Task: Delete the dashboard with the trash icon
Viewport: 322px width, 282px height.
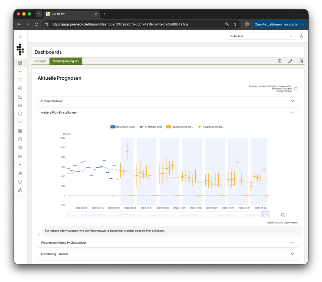Action: [x=301, y=61]
